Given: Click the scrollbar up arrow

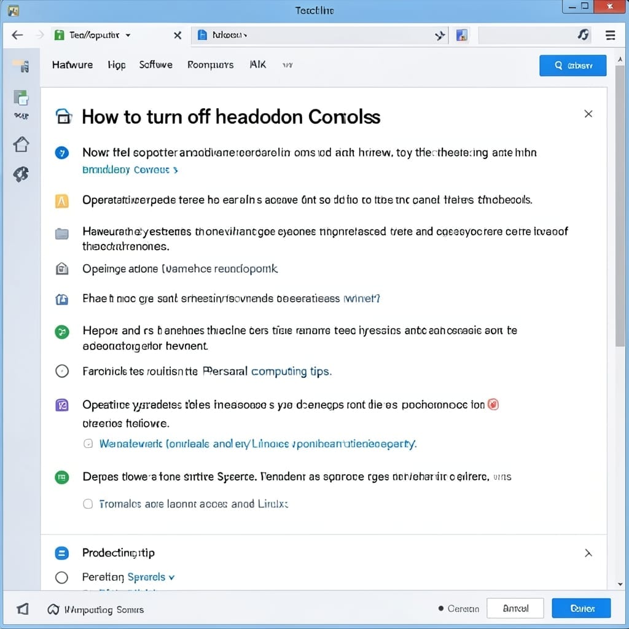Looking at the screenshot, I should point(620,60).
